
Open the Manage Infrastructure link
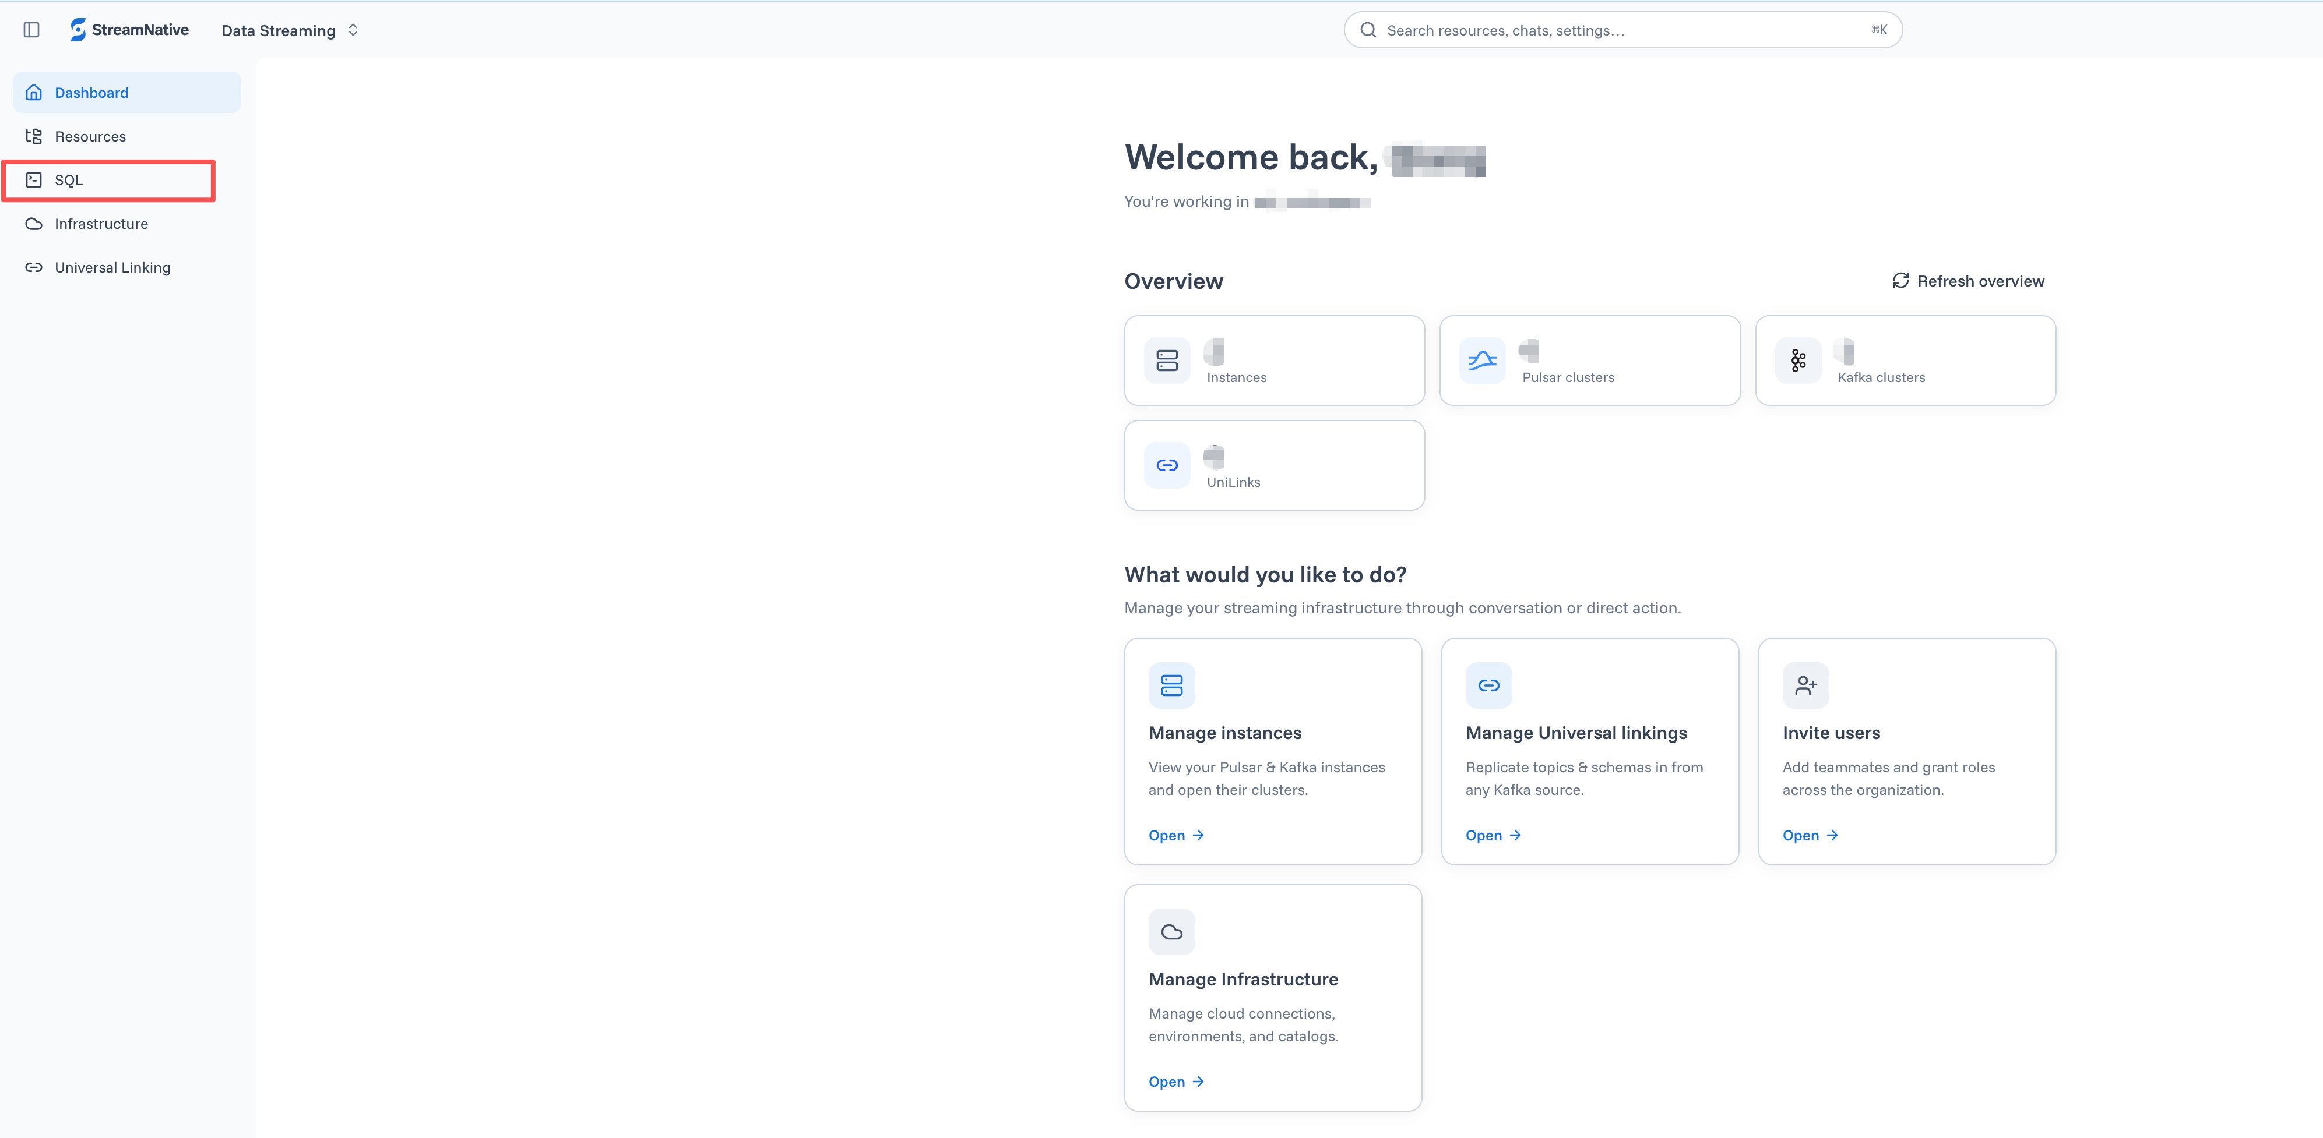coord(1176,1082)
